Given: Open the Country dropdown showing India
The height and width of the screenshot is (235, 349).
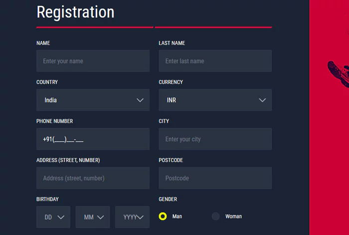Looking at the screenshot, I should (93, 100).
